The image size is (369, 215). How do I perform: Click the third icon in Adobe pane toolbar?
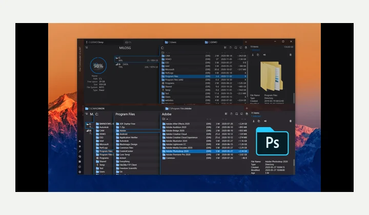pyautogui.click(x=236, y=114)
